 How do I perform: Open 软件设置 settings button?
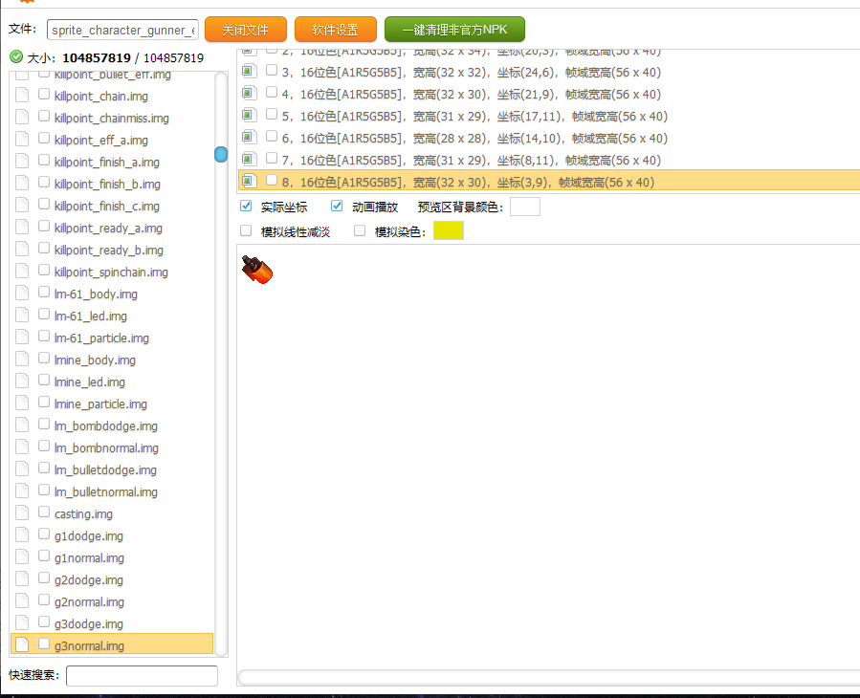coord(335,30)
